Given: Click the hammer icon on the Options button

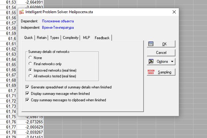Looking at the screenshot, I should pyautogui.click(x=151, y=62).
